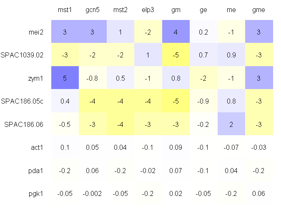281x213 pixels.
Task: Click the gme column header
Action: (x=259, y=10)
